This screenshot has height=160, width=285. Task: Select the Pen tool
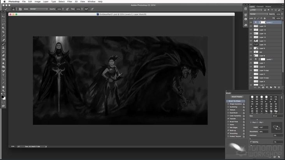click(3, 71)
